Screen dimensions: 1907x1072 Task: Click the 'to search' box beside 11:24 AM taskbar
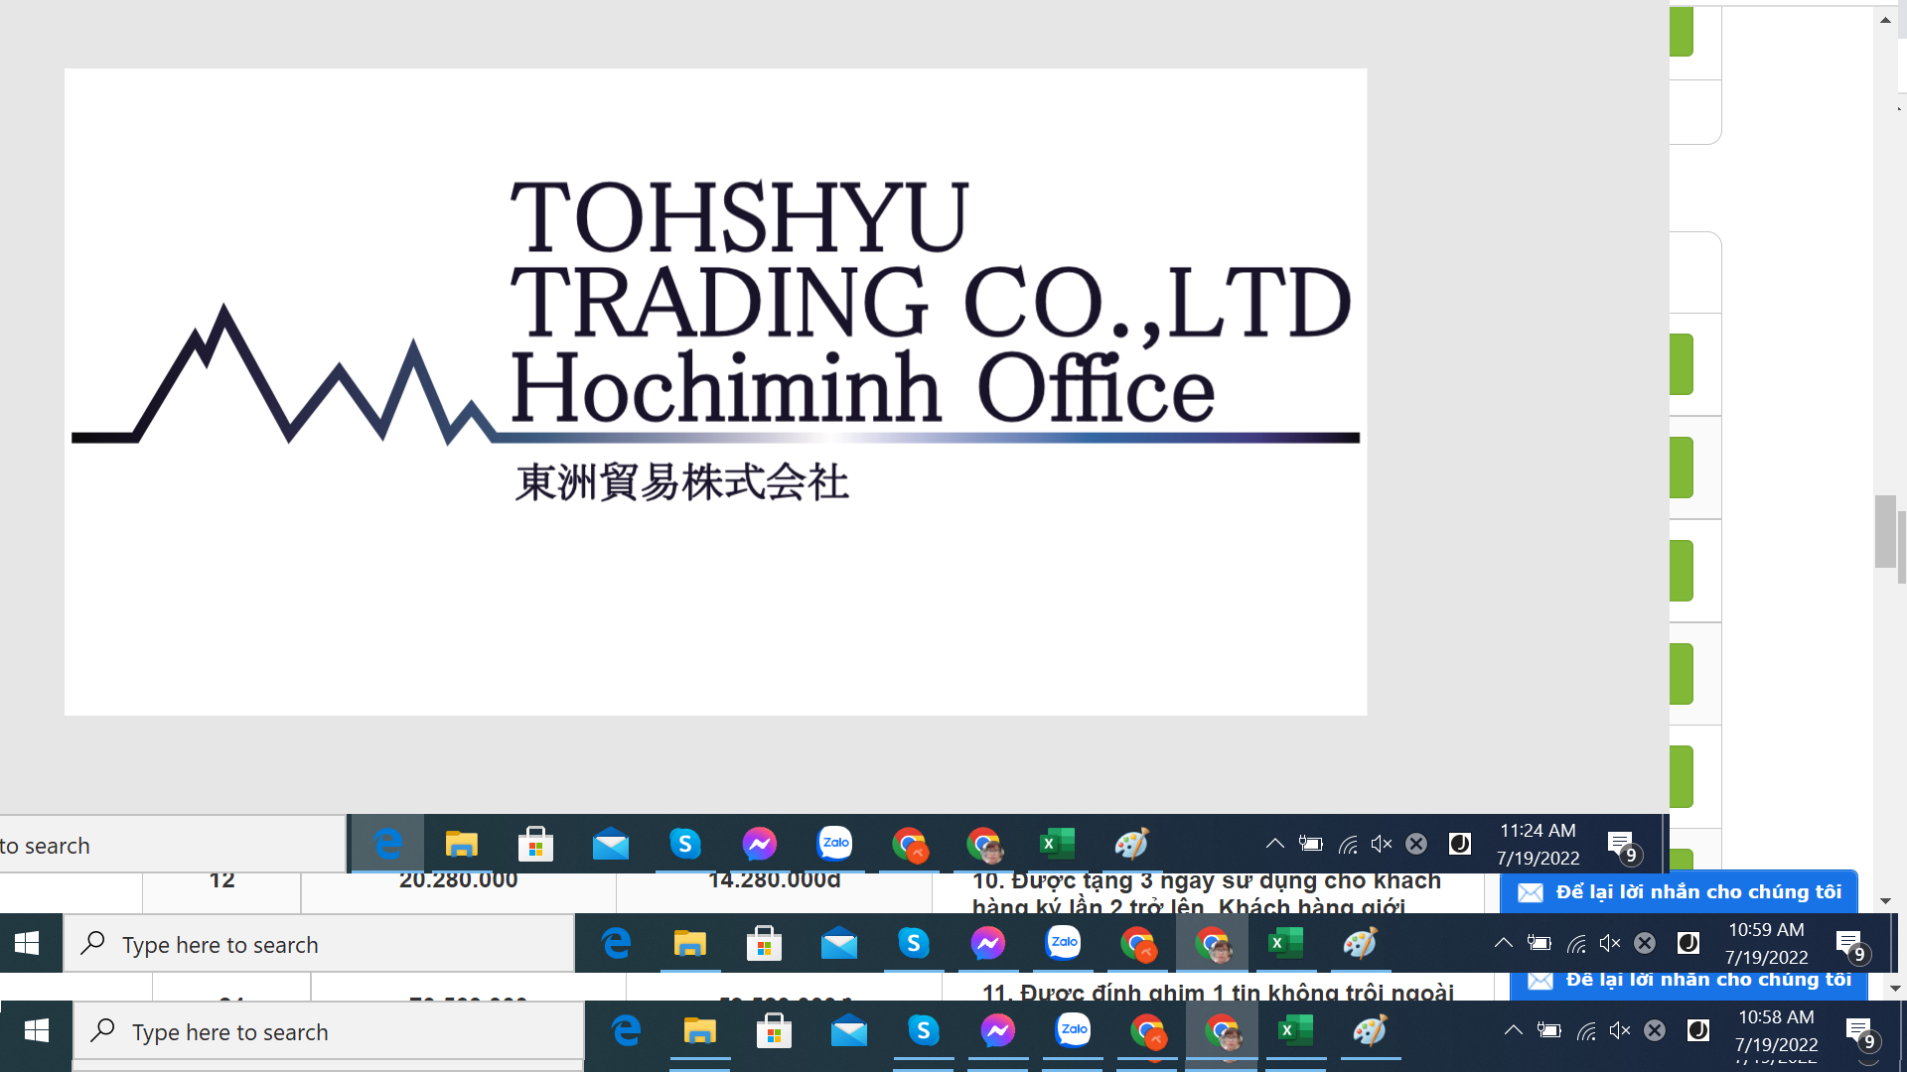point(172,846)
